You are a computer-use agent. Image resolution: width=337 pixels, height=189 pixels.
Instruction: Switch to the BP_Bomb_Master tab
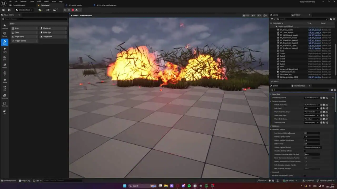[75, 5]
